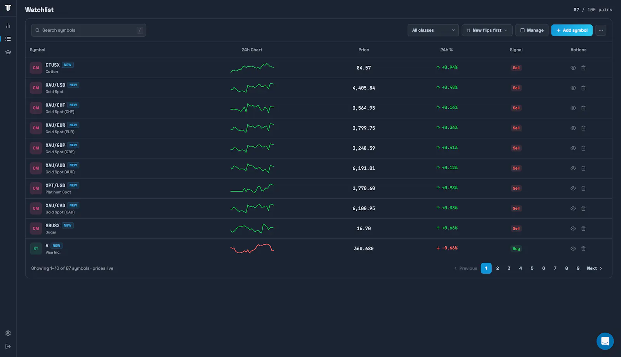621x357 pixels.
Task: Go to page 3
Action: (509, 268)
